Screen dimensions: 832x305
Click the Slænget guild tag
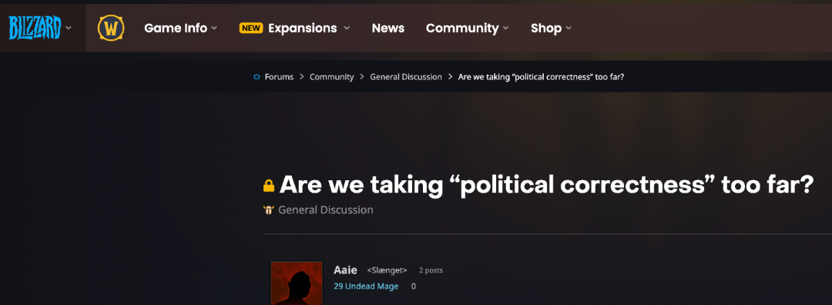pyautogui.click(x=387, y=270)
